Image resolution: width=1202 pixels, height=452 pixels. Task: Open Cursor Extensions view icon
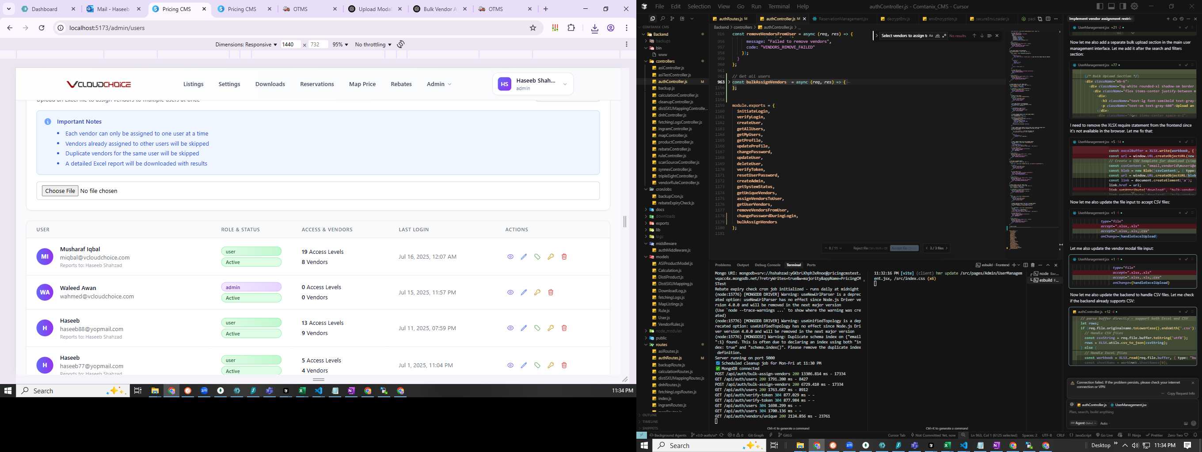pyautogui.click(x=682, y=19)
